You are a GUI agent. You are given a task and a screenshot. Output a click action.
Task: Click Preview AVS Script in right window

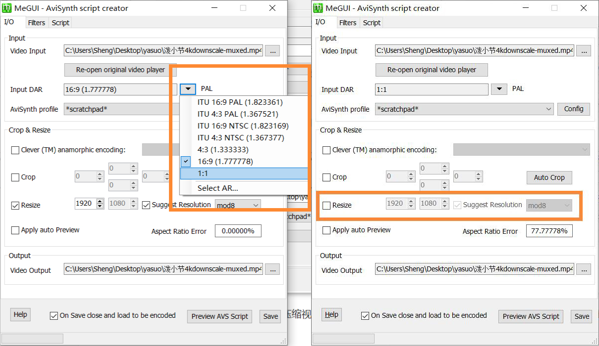tap(531, 316)
